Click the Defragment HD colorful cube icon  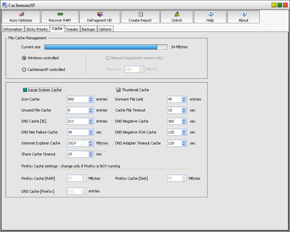point(100,14)
